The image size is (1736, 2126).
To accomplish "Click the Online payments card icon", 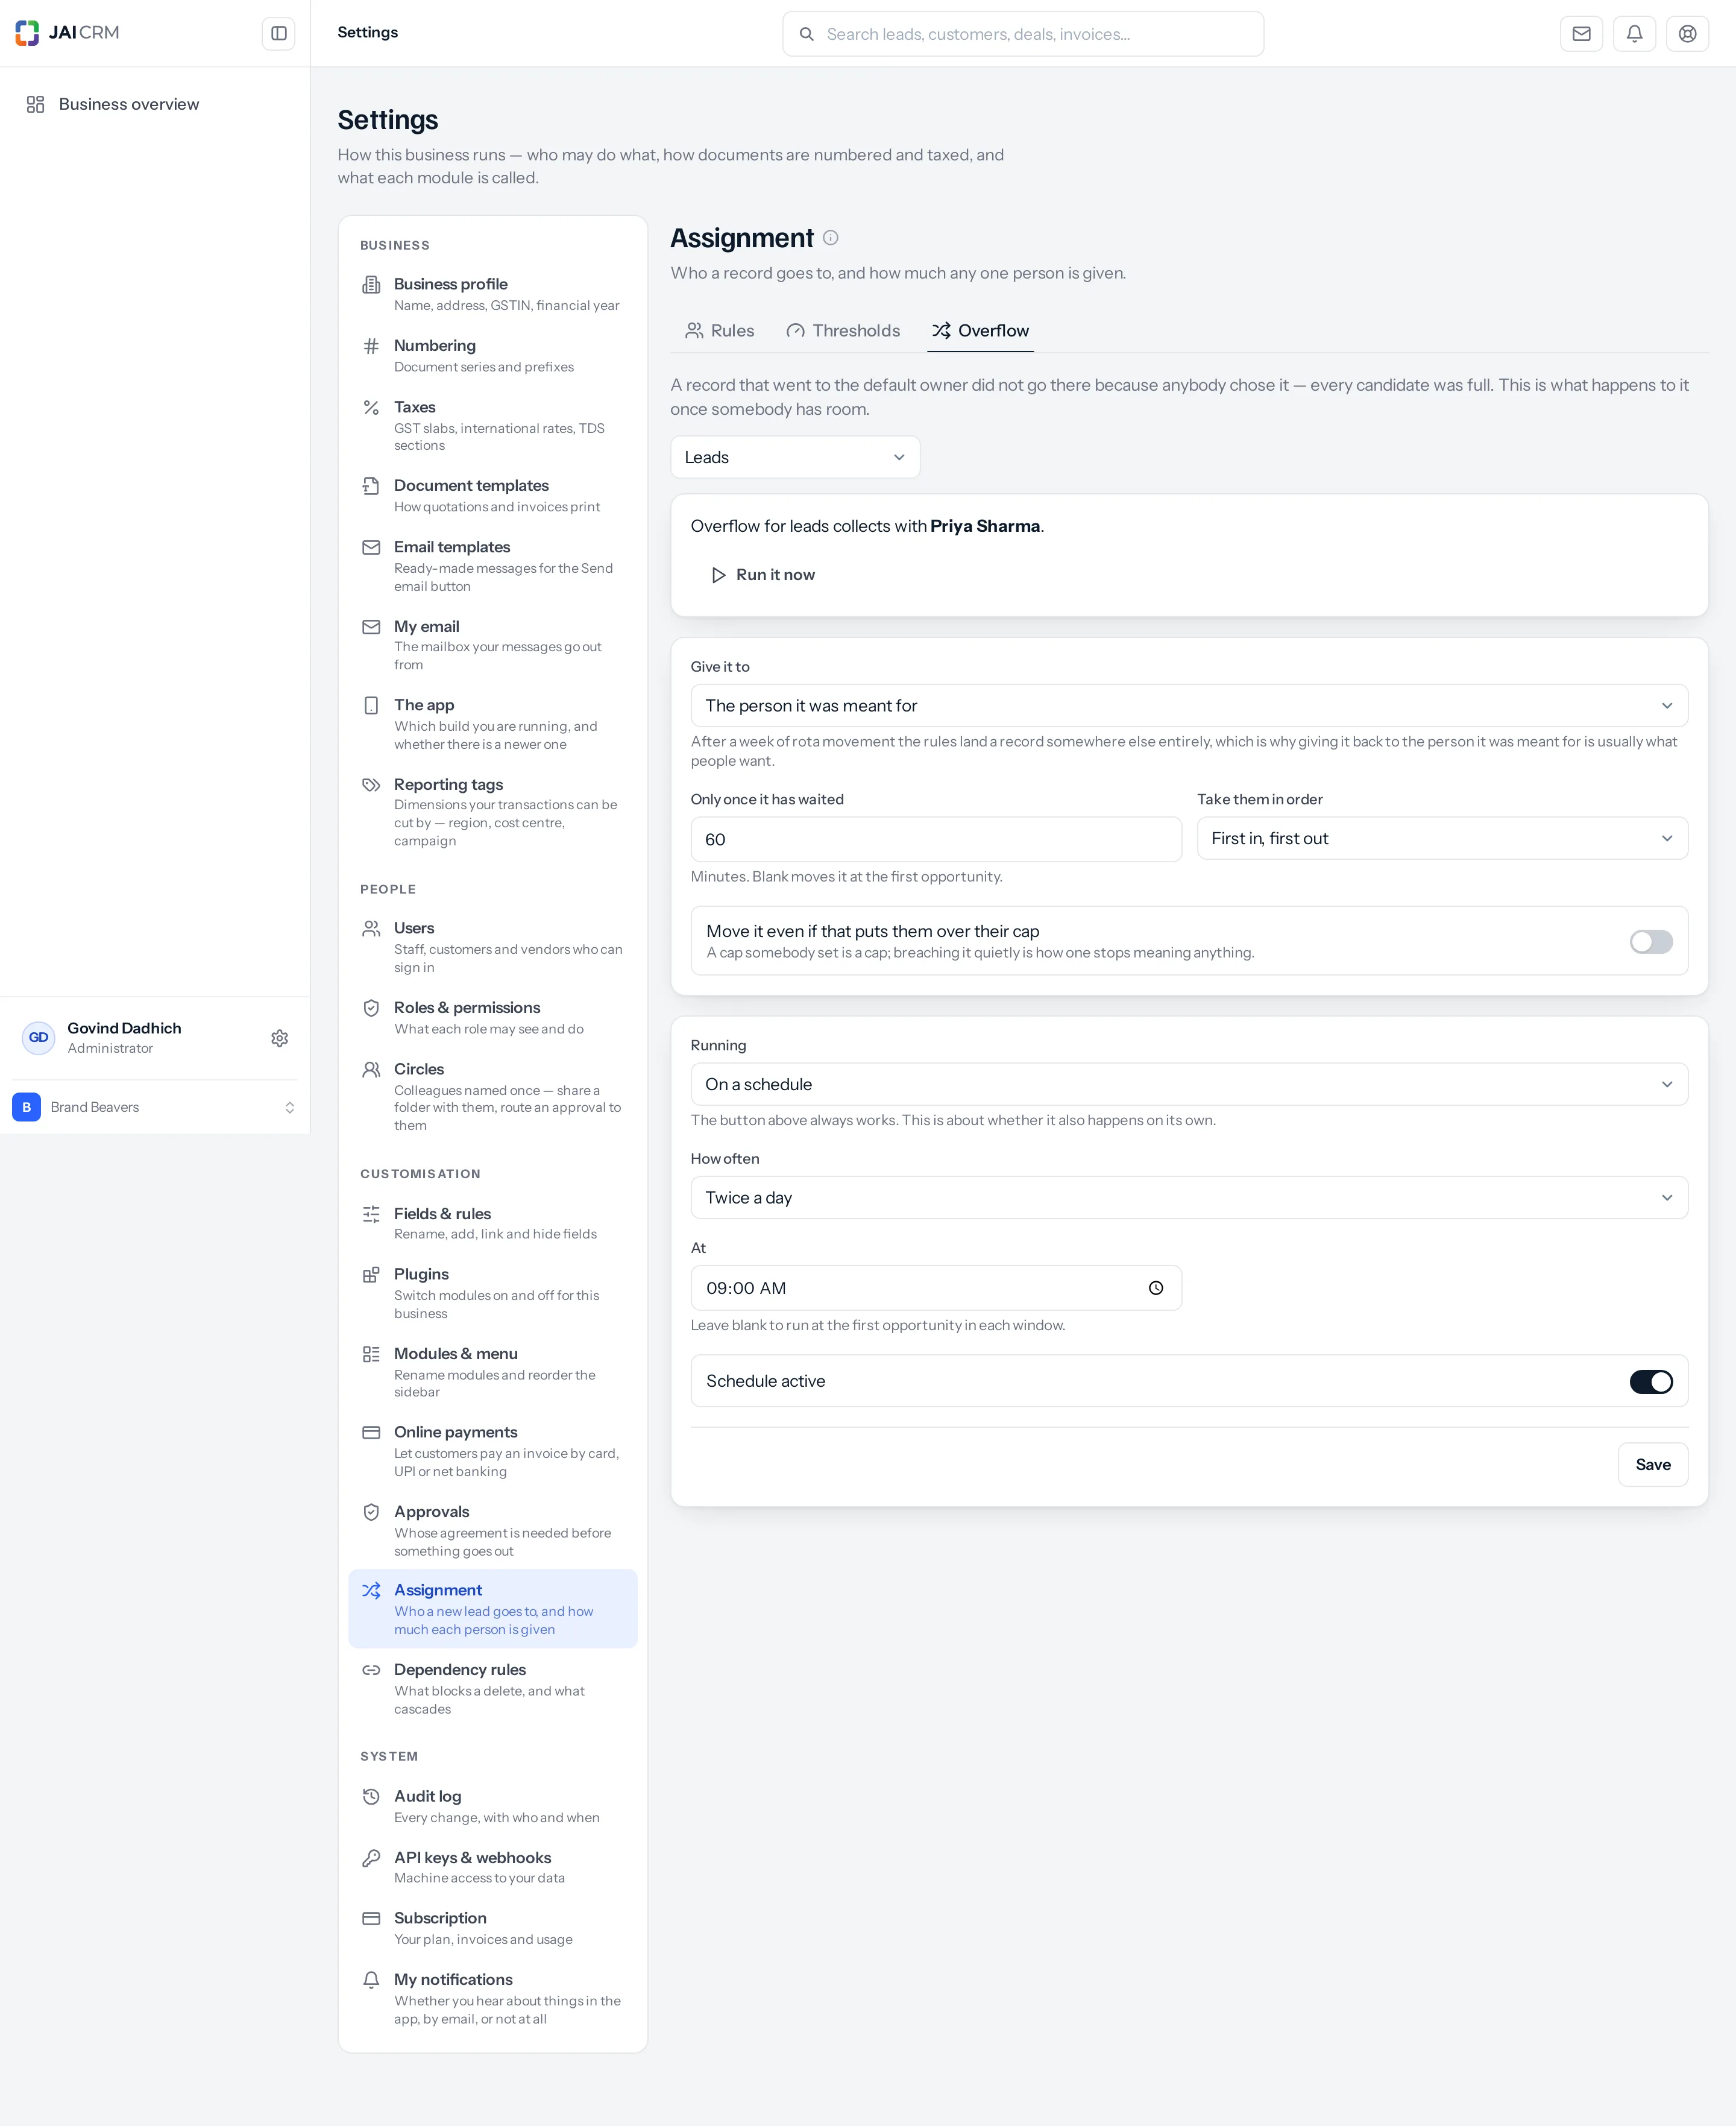I will coord(371,1433).
